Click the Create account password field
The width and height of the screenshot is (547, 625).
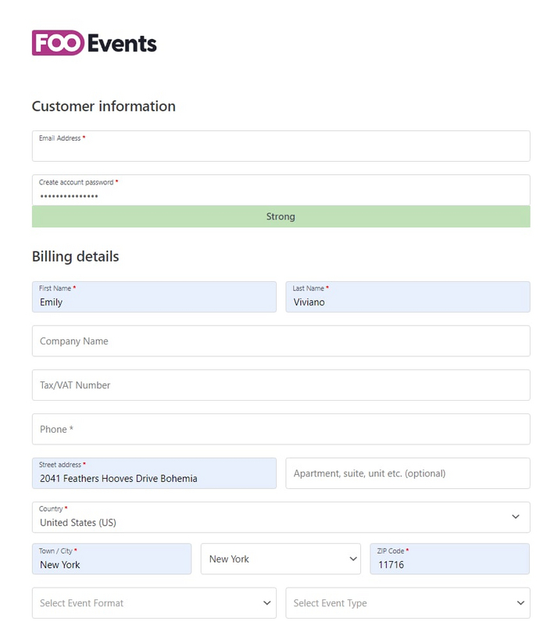point(281,191)
